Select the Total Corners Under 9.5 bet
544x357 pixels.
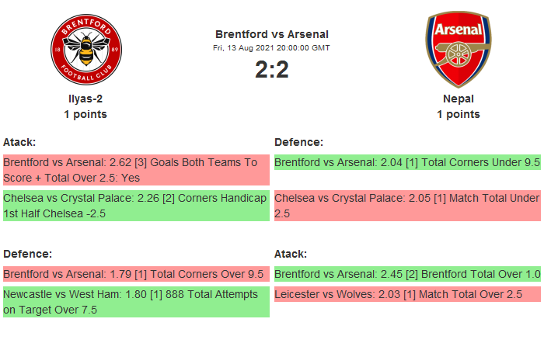coord(407,163)
